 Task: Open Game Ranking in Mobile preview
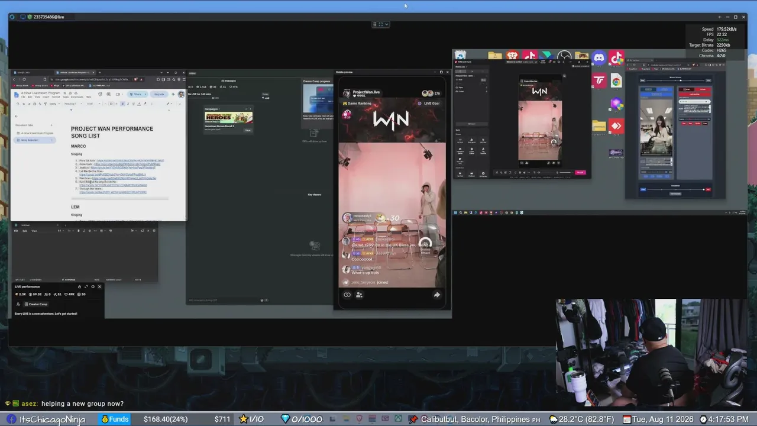(x=357, y=103)
